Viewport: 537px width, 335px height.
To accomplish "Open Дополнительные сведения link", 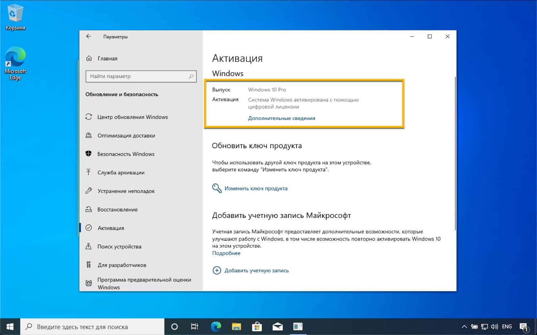I will pos(281,118).
